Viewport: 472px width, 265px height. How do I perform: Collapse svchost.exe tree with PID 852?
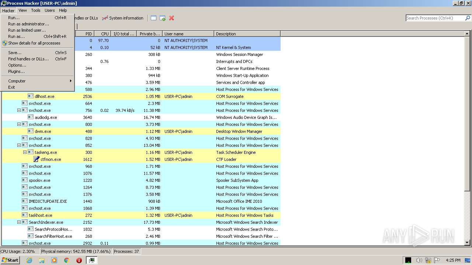(x=19, y=145)
